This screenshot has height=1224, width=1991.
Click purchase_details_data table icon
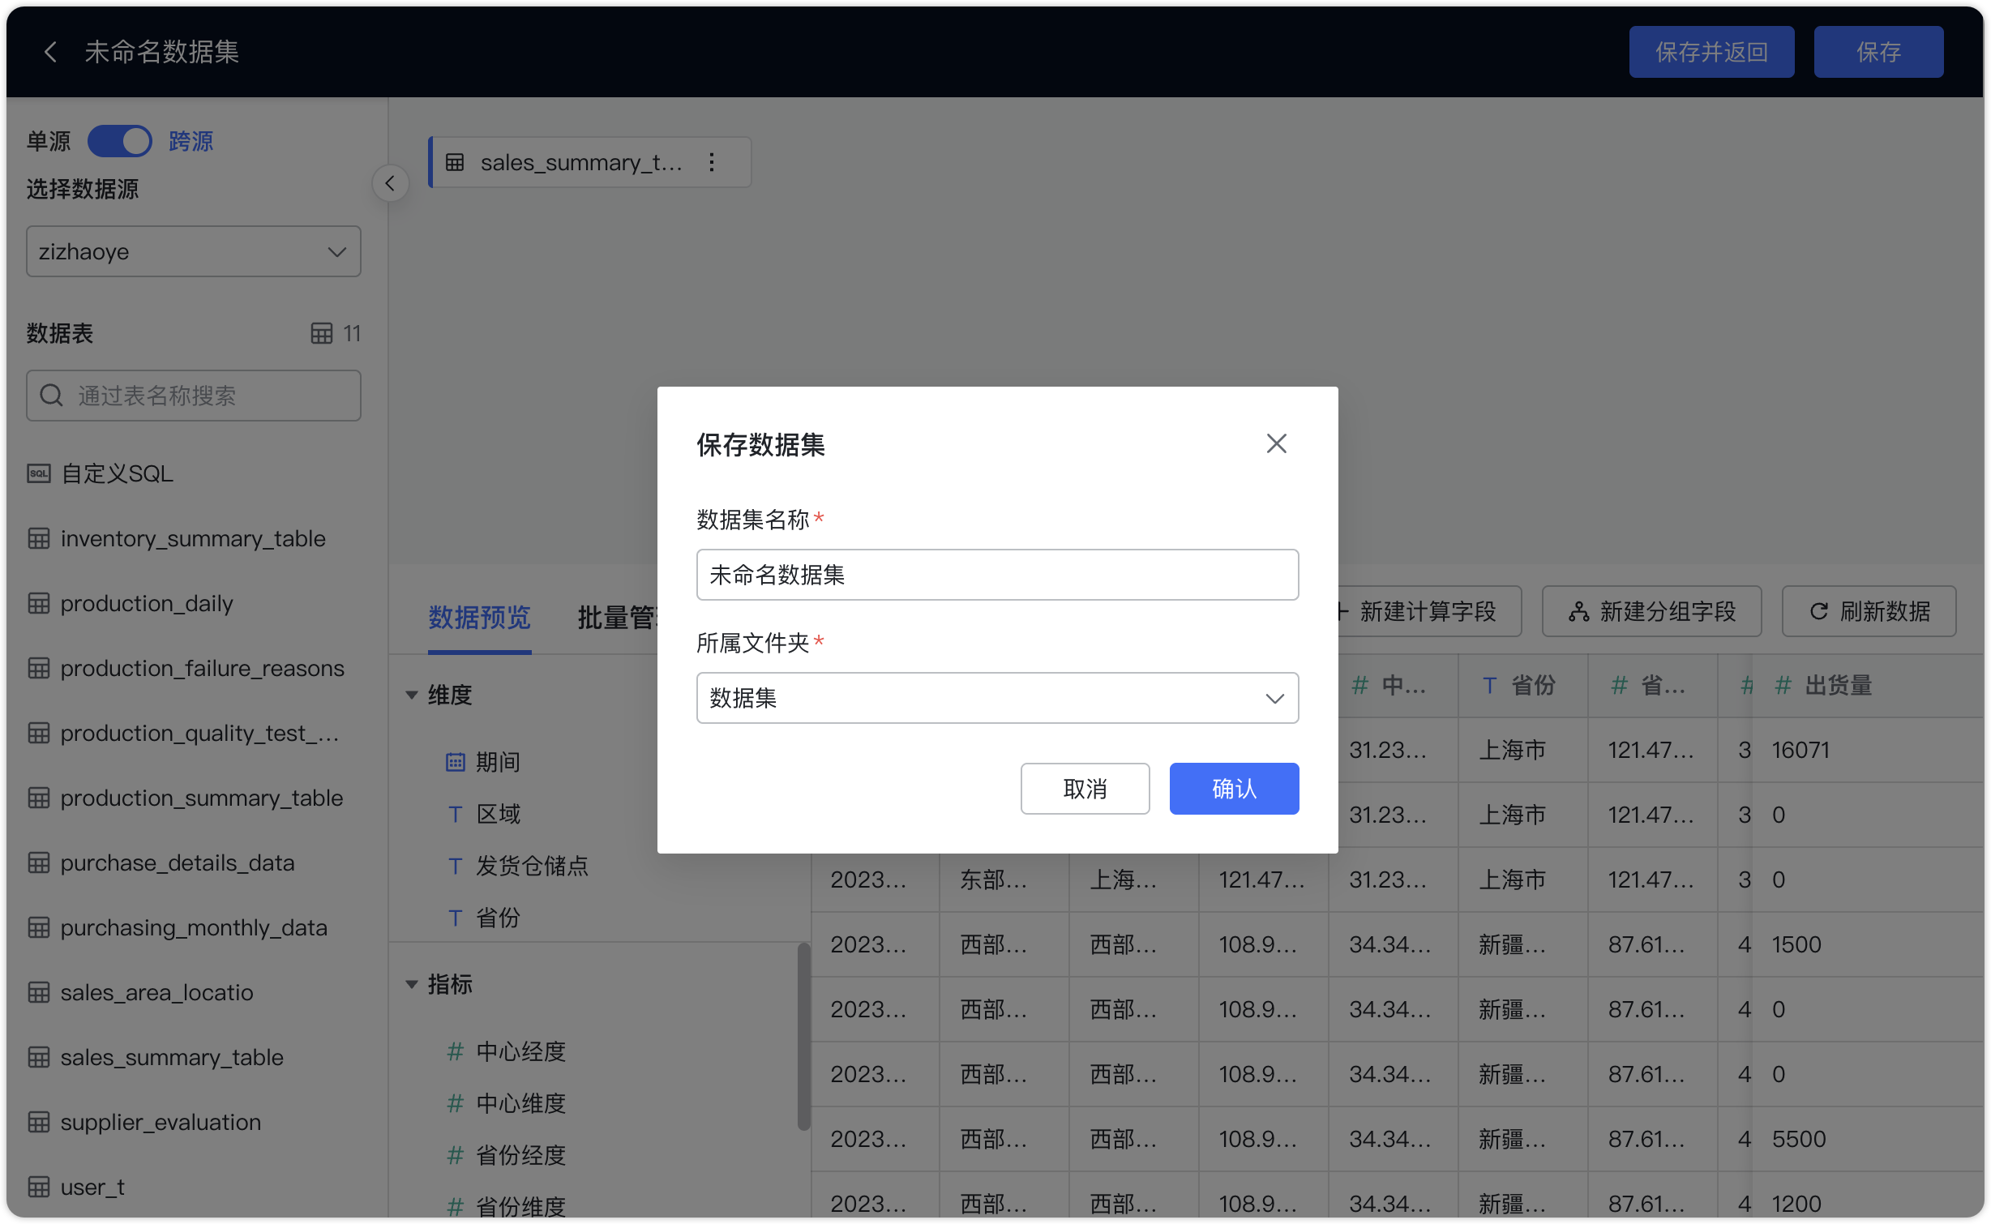click(x=39, y=862)
